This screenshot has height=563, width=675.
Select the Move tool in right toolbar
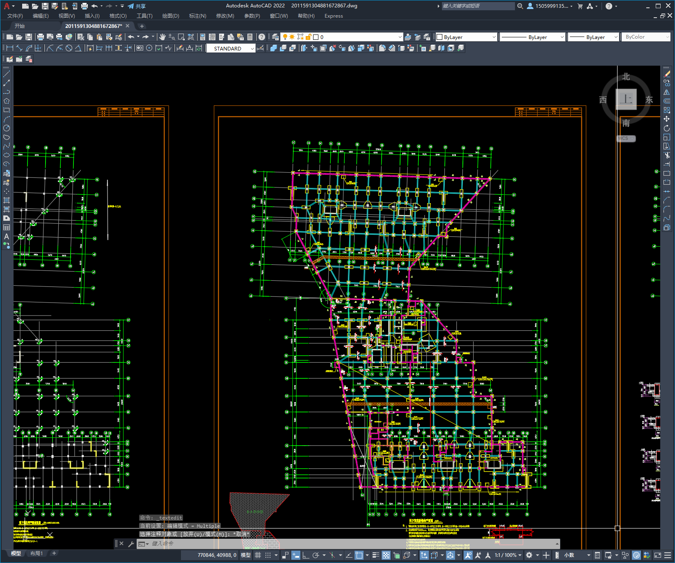point(667,119)
